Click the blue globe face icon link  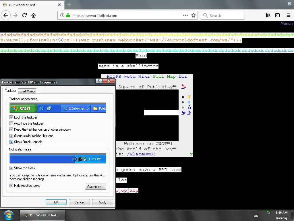pos(183,113)
